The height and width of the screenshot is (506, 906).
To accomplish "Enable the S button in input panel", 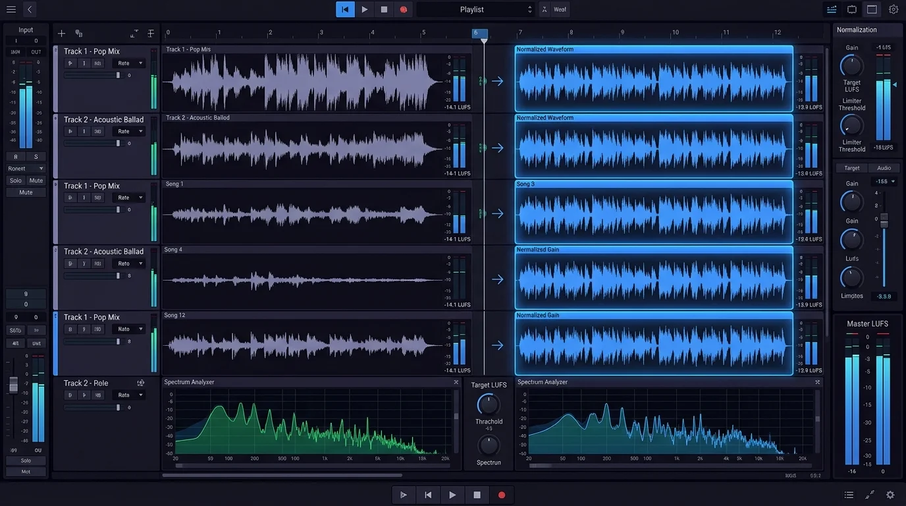I will pyautogui.click(x=36, y=156).
